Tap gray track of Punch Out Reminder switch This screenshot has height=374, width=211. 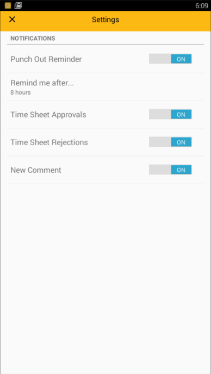[160, 59]
